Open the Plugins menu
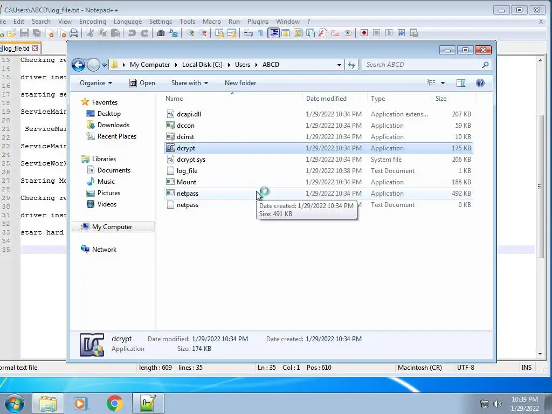 (x=258, y=22)
